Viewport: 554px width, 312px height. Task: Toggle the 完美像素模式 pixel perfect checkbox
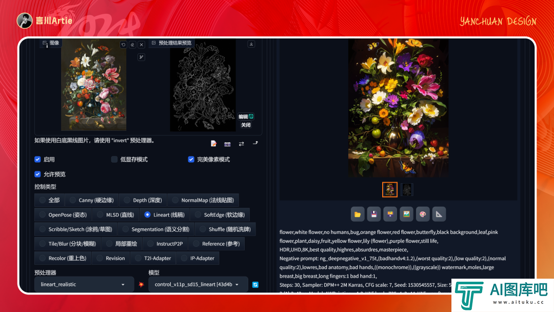tap(191, 160)
